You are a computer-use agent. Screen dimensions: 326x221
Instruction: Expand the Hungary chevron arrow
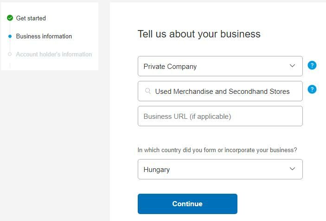(292, 169)
